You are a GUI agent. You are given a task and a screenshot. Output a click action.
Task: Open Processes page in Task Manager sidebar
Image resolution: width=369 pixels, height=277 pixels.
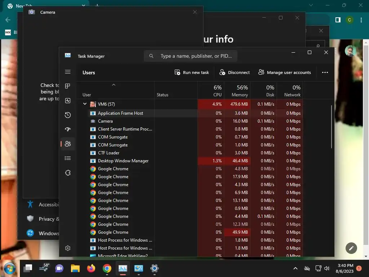68,86
